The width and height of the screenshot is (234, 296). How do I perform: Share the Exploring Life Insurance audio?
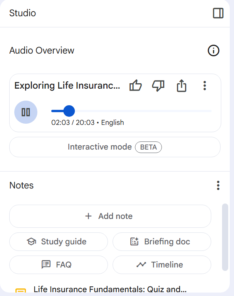coord(182,86)
